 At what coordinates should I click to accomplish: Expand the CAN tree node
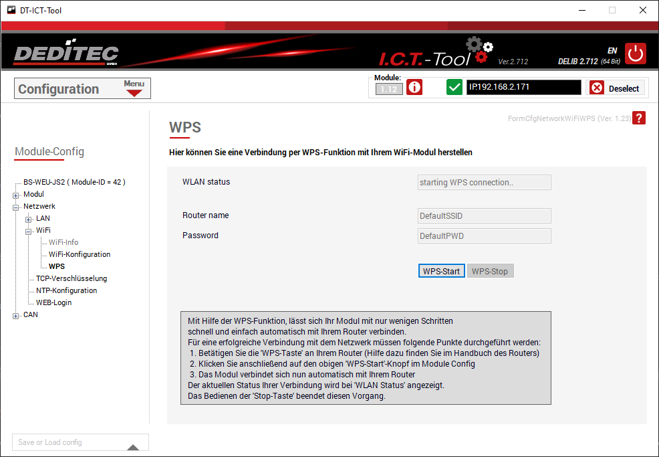point(16,315)
